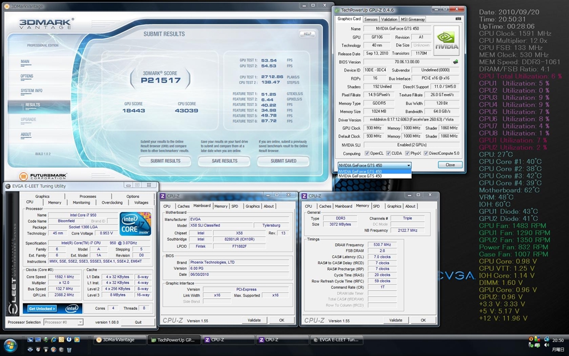Click the recycle bin Quick Launch icon
569x356 pixels.
pyautogui.click(x=69, y=349)
